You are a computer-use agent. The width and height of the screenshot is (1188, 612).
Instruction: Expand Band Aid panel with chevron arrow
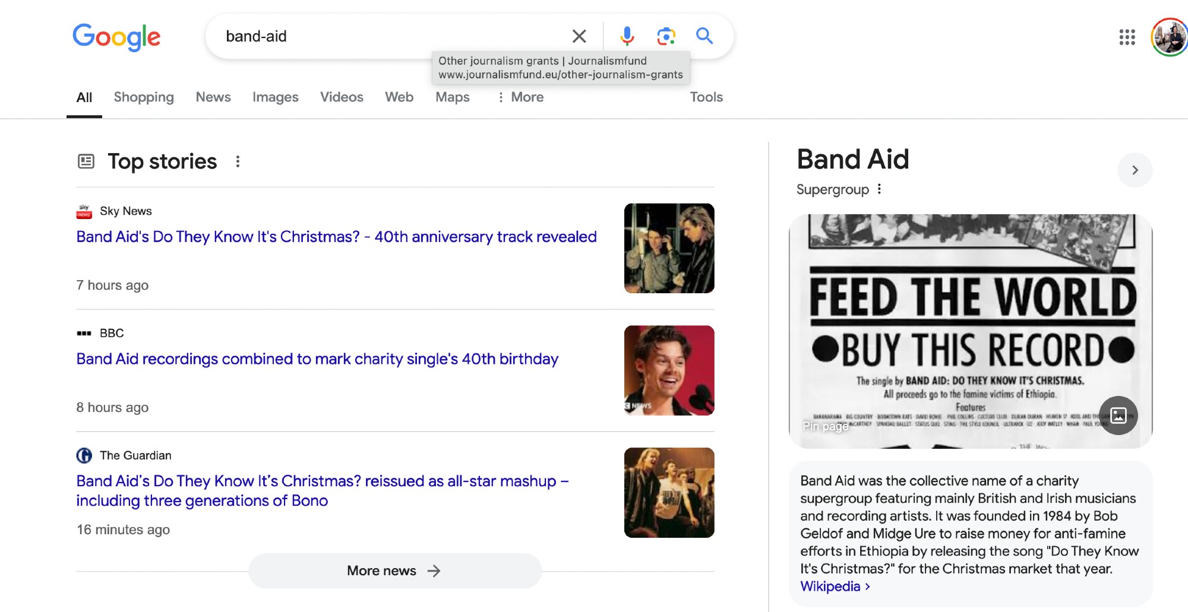tap(1135, 170)
